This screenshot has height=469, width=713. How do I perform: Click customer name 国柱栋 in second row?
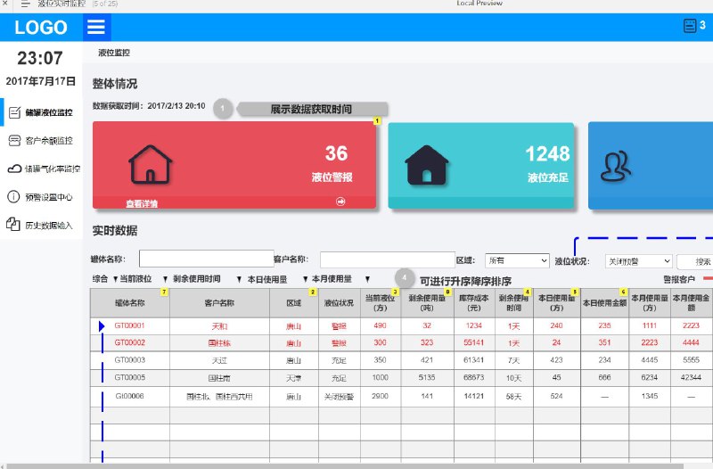pyautogui.click(x=219, y=343)
